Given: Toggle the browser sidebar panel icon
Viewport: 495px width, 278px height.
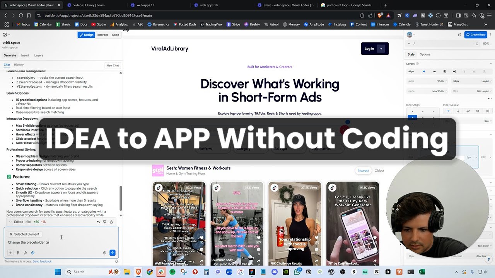Looking at the screenshot, I should (458, 15).
